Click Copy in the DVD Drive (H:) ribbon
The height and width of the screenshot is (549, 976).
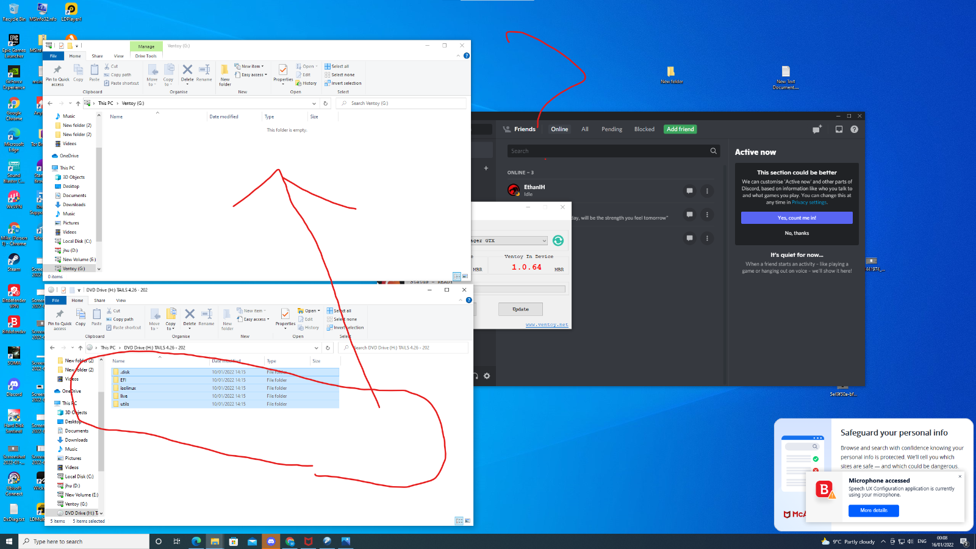point(81,317)
